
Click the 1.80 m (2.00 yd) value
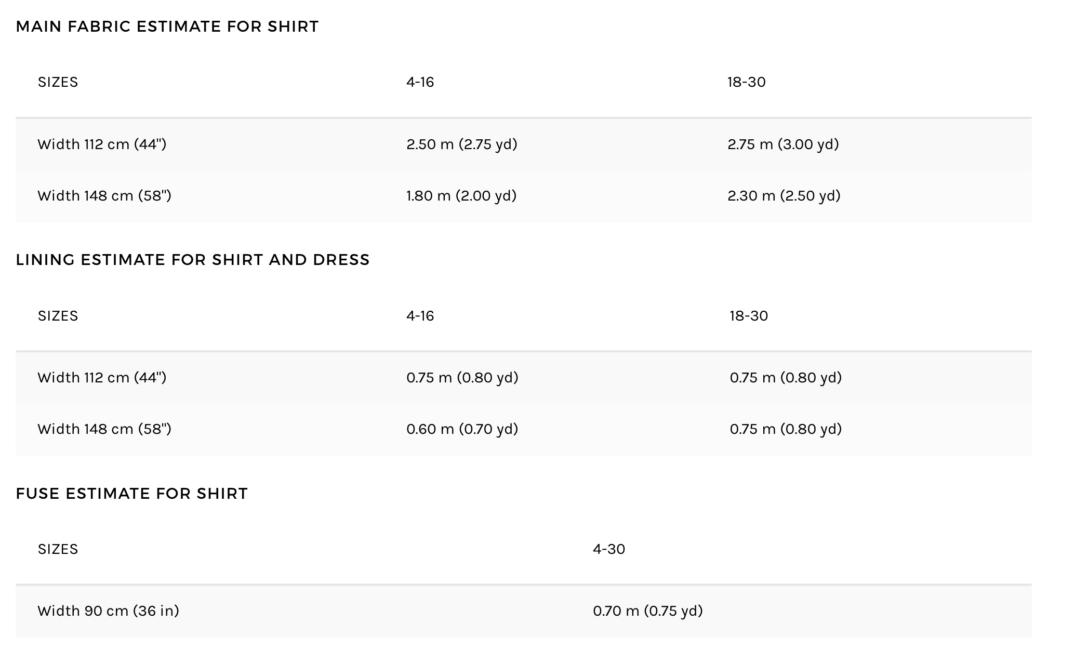coord(461,196)
